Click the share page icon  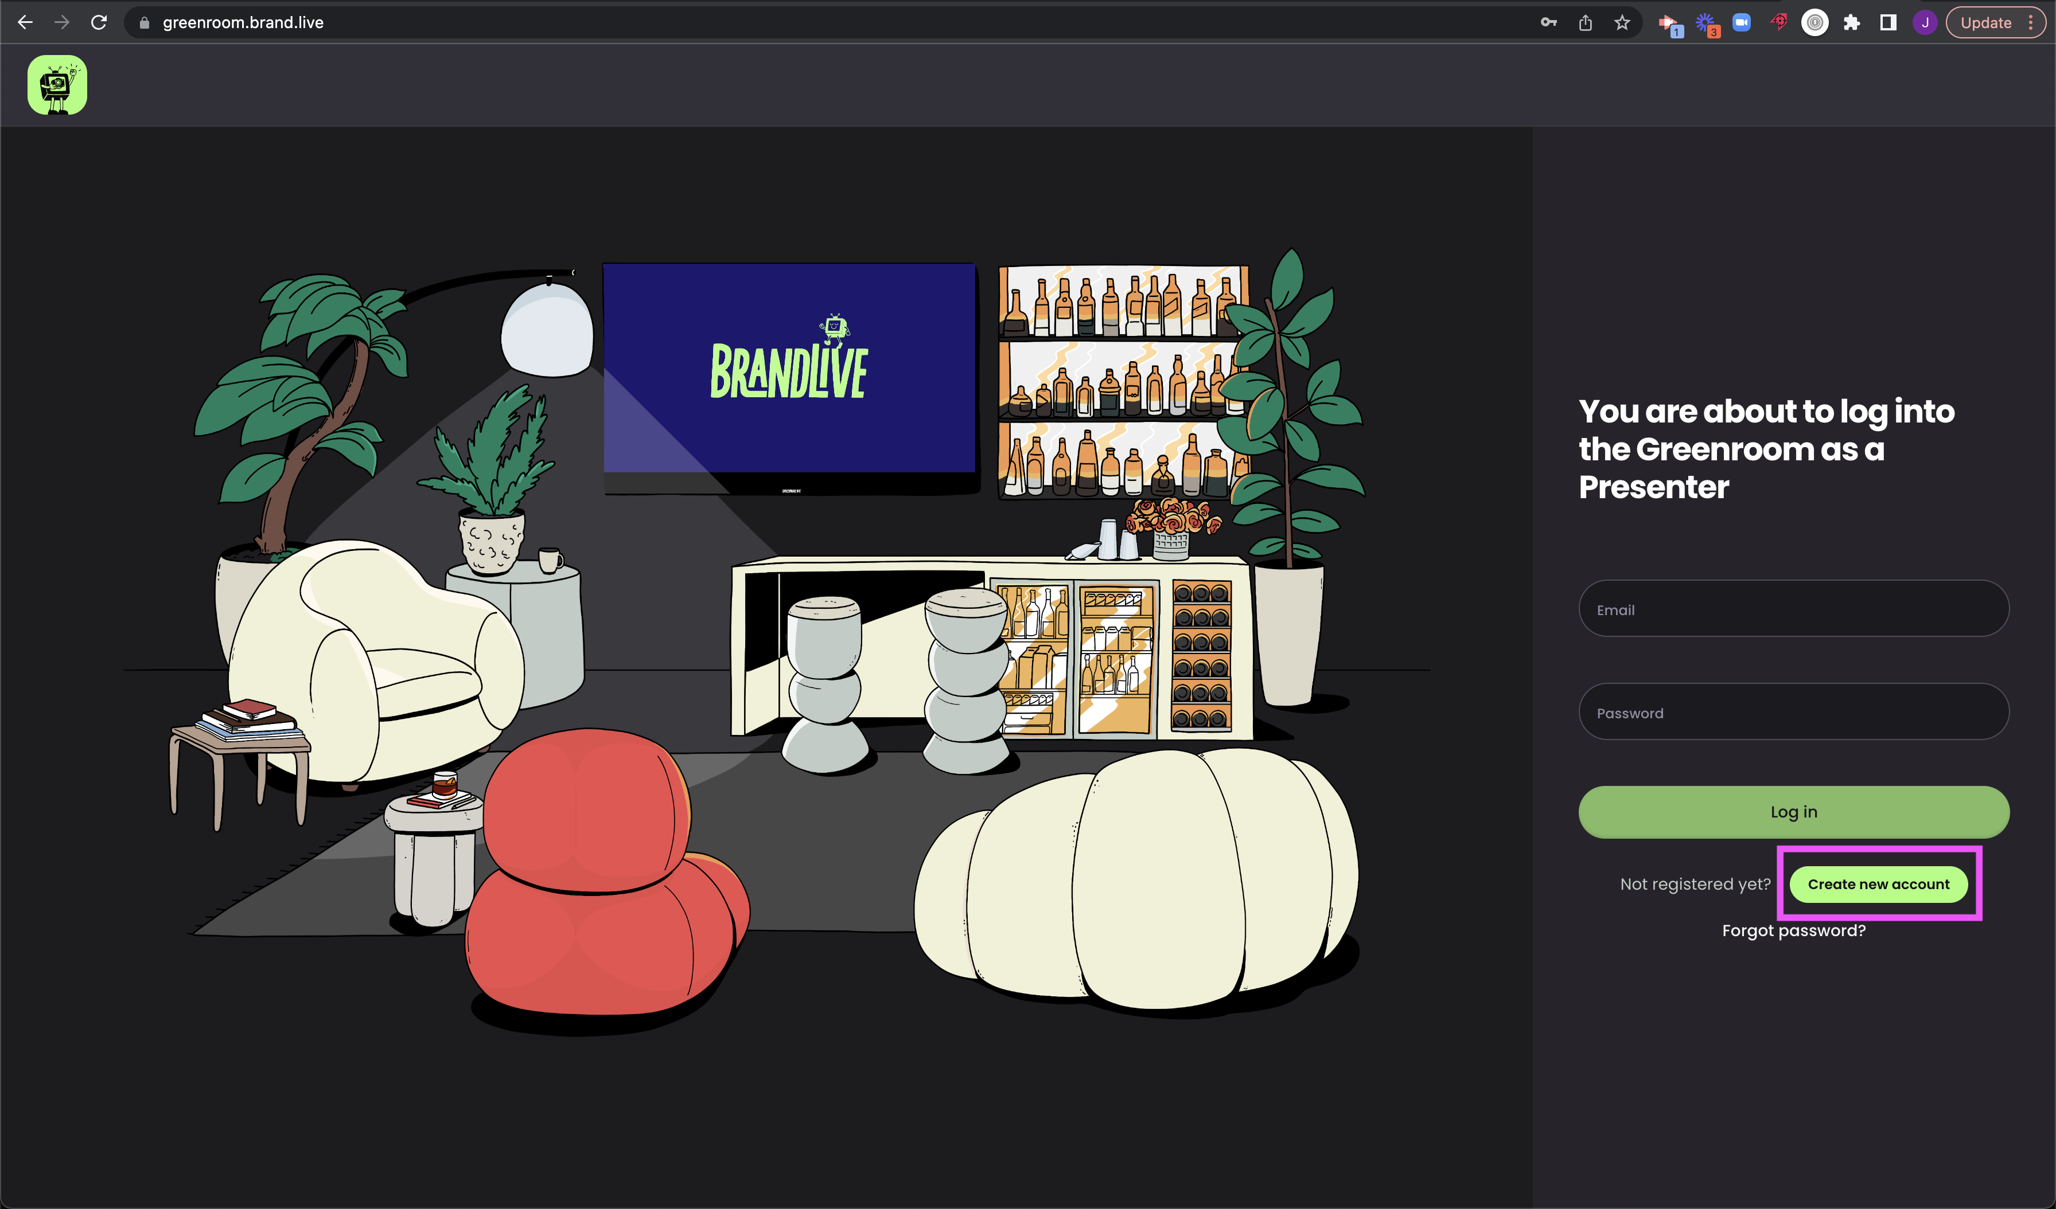pos(1585,23)
